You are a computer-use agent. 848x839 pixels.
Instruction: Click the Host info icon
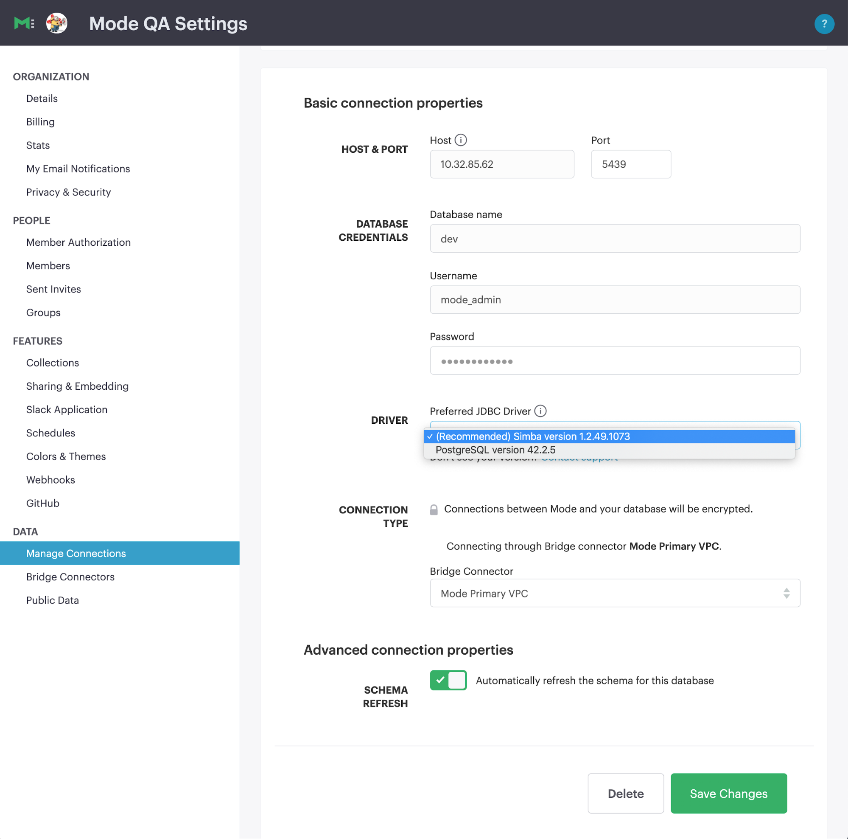[x=460, y=140]
